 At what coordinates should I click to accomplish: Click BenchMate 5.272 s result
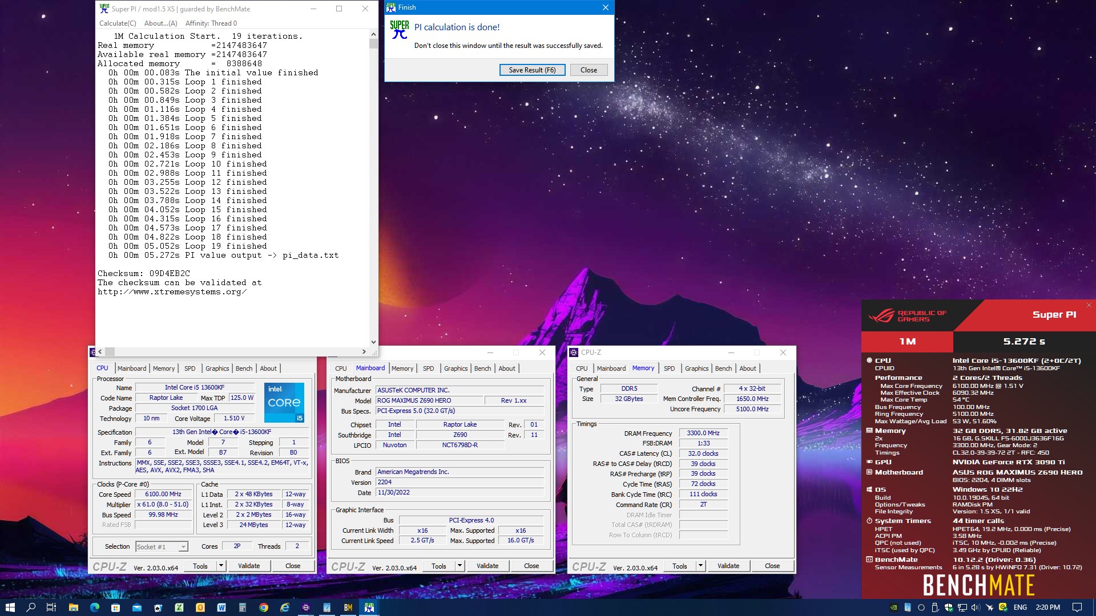pos(1024,342)
